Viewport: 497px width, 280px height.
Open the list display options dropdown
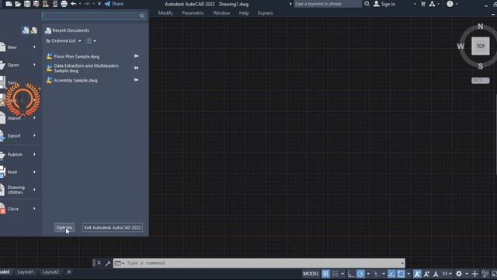(91, 41)
